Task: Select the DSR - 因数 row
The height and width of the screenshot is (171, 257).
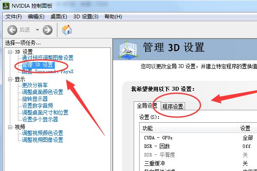Action: click(198, 146)
